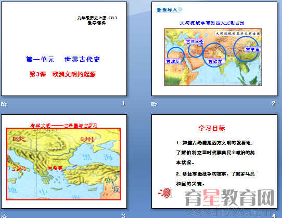Screen dimensions: 282x218
Task: Click the animation star icon under slide 2
Action: 154,104
